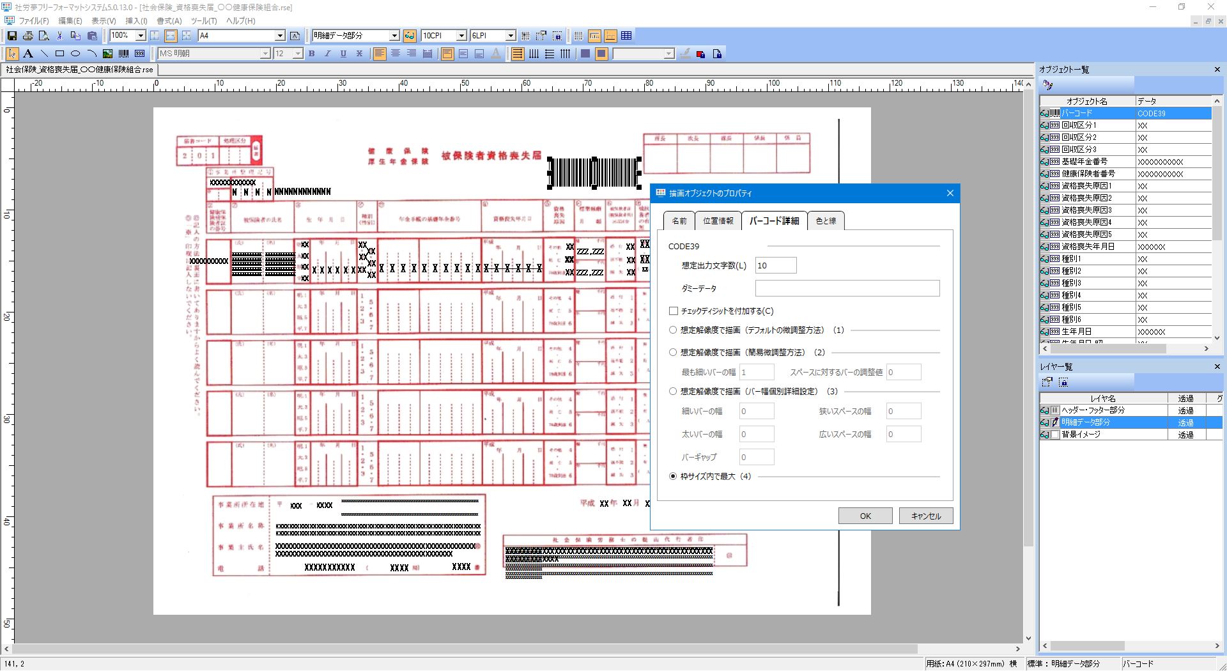Open the MS 明朝 font dropdown
Image resolution: width=1227 pixels, height=671 pixels.
tap(265, 54)
